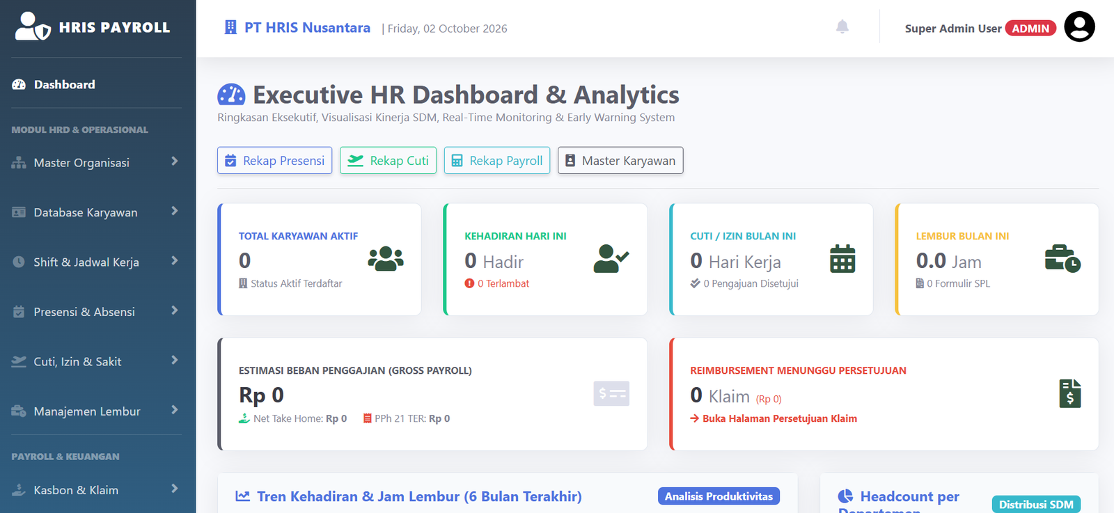This screenshot has width=1114, height=513.
Task: Expand the Database Karyawan chevron
Action: click(x=175, y=211)
